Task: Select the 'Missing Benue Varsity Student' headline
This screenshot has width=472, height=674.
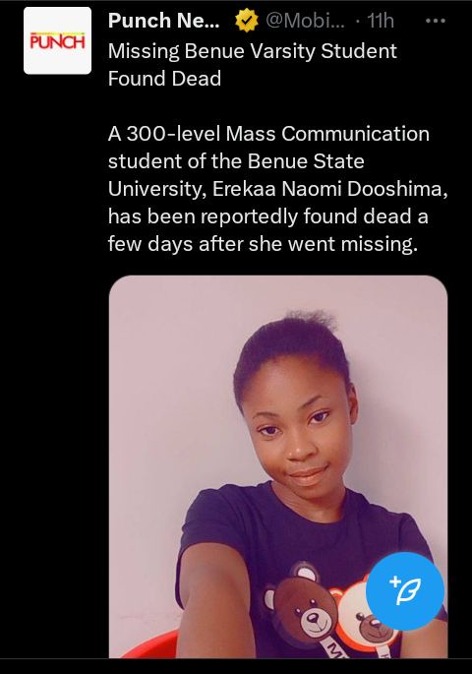Action: point(252,51)
